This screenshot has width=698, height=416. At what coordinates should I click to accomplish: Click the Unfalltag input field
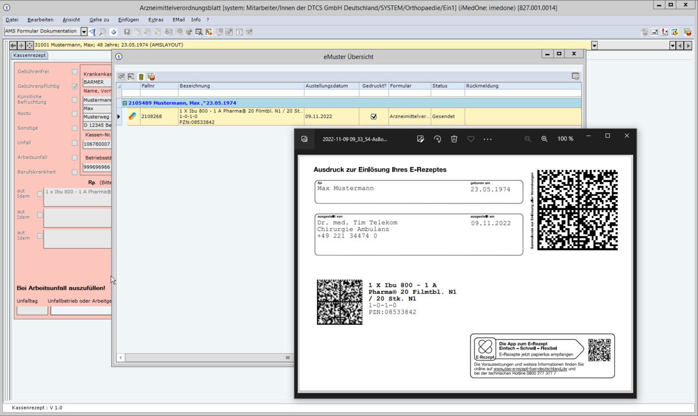coord(32,310)
